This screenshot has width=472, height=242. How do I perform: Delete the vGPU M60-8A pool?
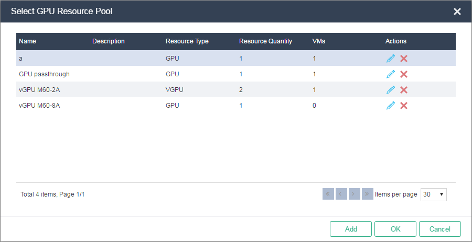point(404,106)
